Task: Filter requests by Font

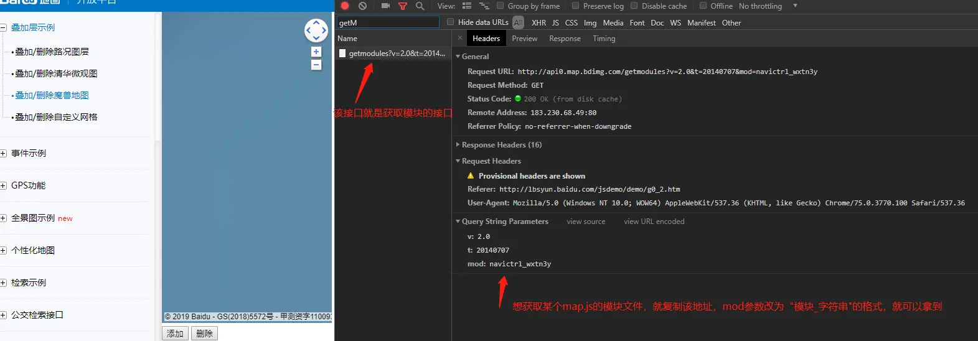Action: pyautogui.click(x=637, y=23)
